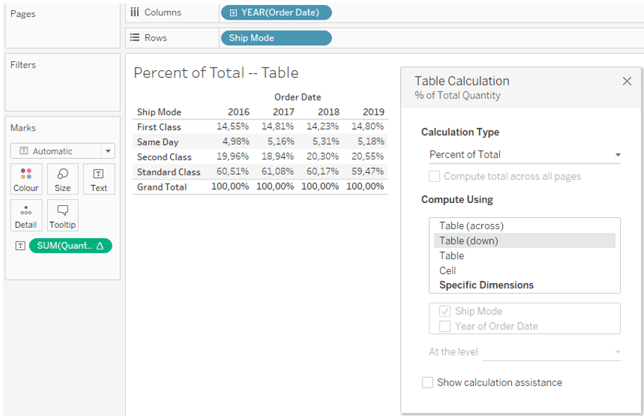
Task: Enable Show calculation assistance
Action: [x=427, y=382]
